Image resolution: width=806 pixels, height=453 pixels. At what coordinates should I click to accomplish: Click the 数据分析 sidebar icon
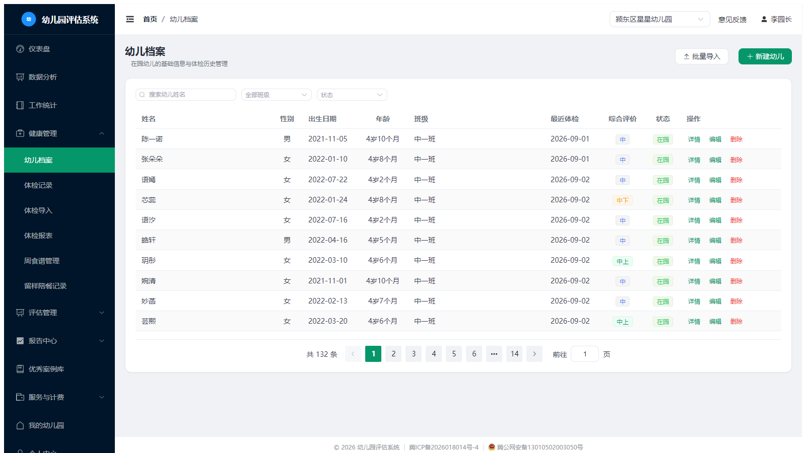(x=20, y=77)
